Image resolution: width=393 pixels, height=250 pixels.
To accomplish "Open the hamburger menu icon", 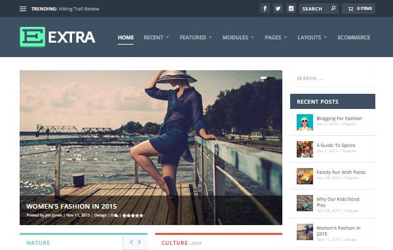I will tap(23, 9).
